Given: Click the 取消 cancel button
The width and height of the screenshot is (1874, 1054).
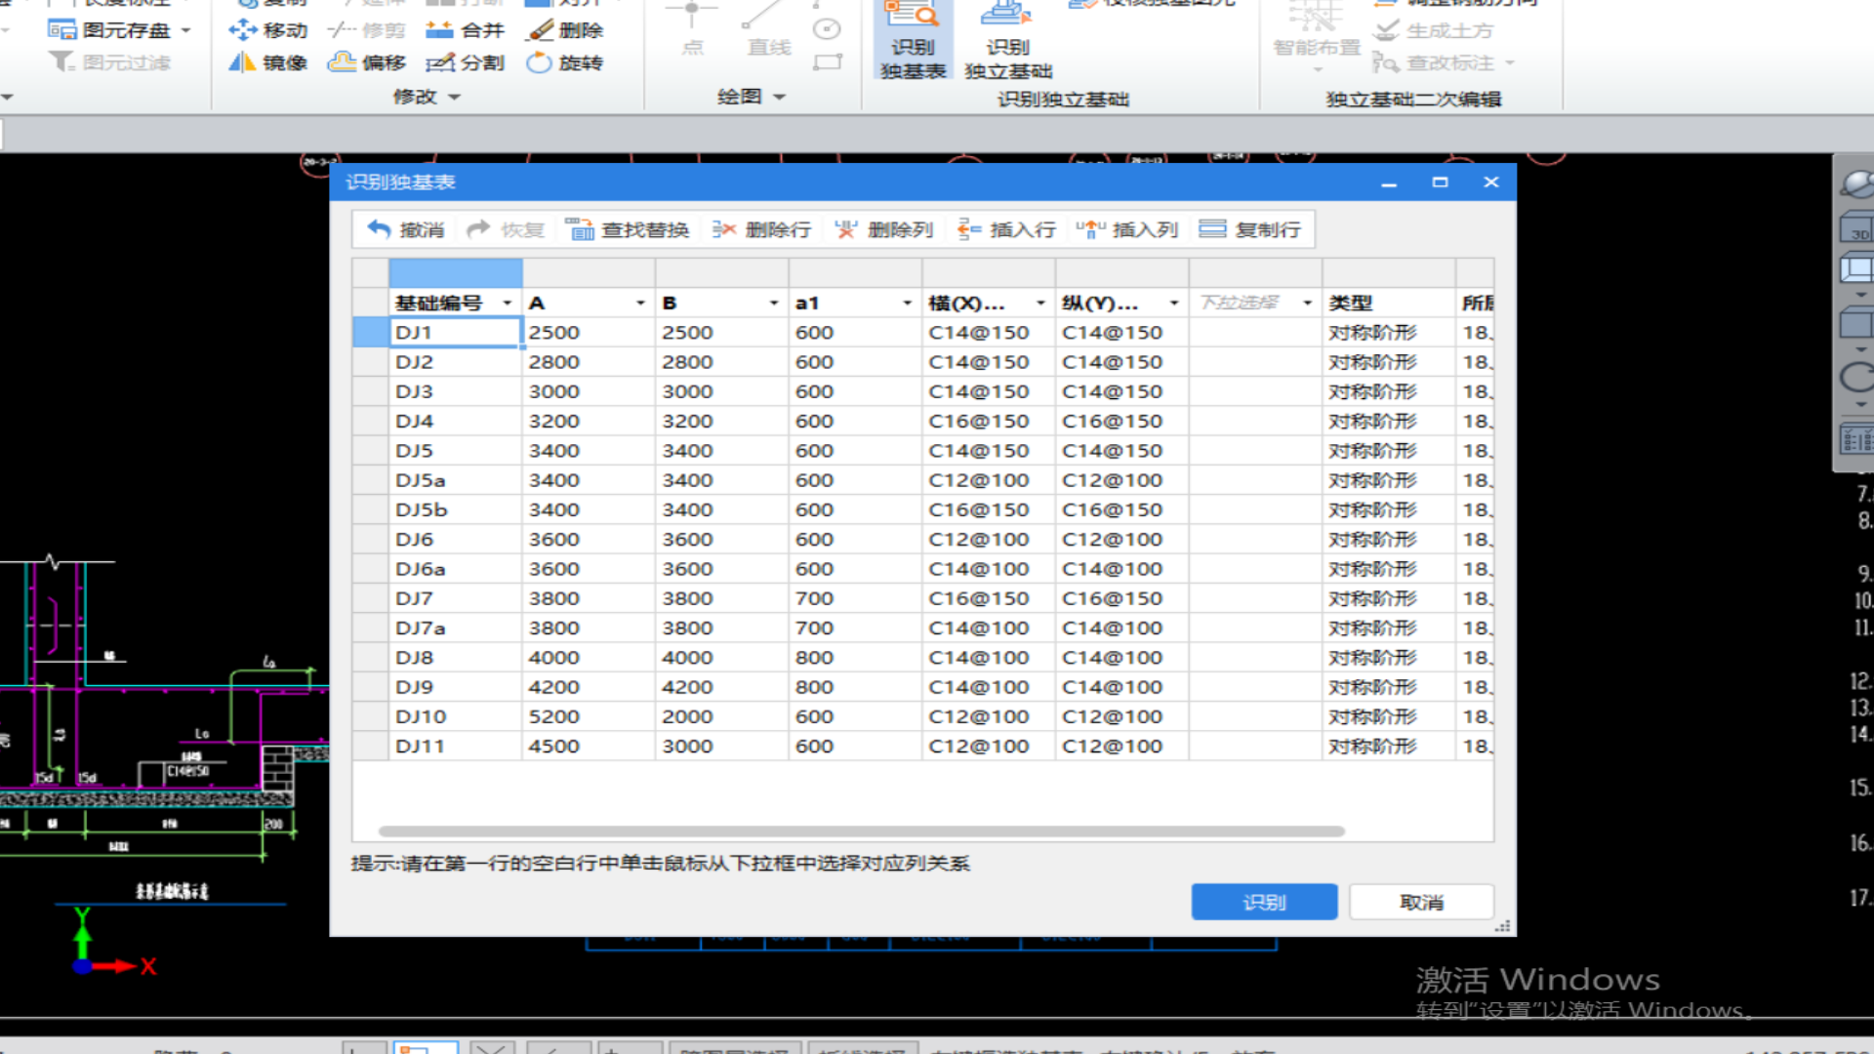Looking at the screenshot, I should coord(1421,902).
